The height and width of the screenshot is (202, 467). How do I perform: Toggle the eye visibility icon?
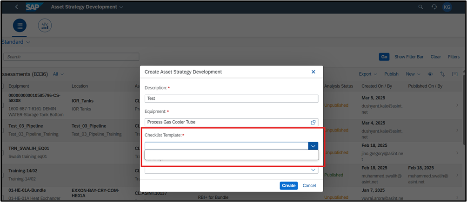430,74
